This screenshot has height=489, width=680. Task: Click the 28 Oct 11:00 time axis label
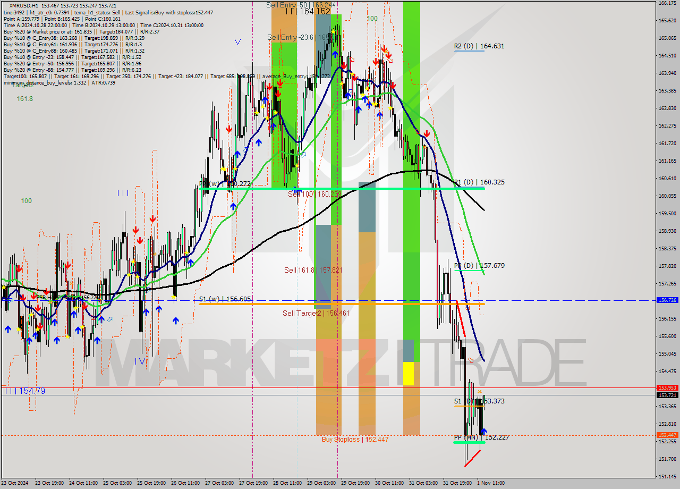point(287,483)
